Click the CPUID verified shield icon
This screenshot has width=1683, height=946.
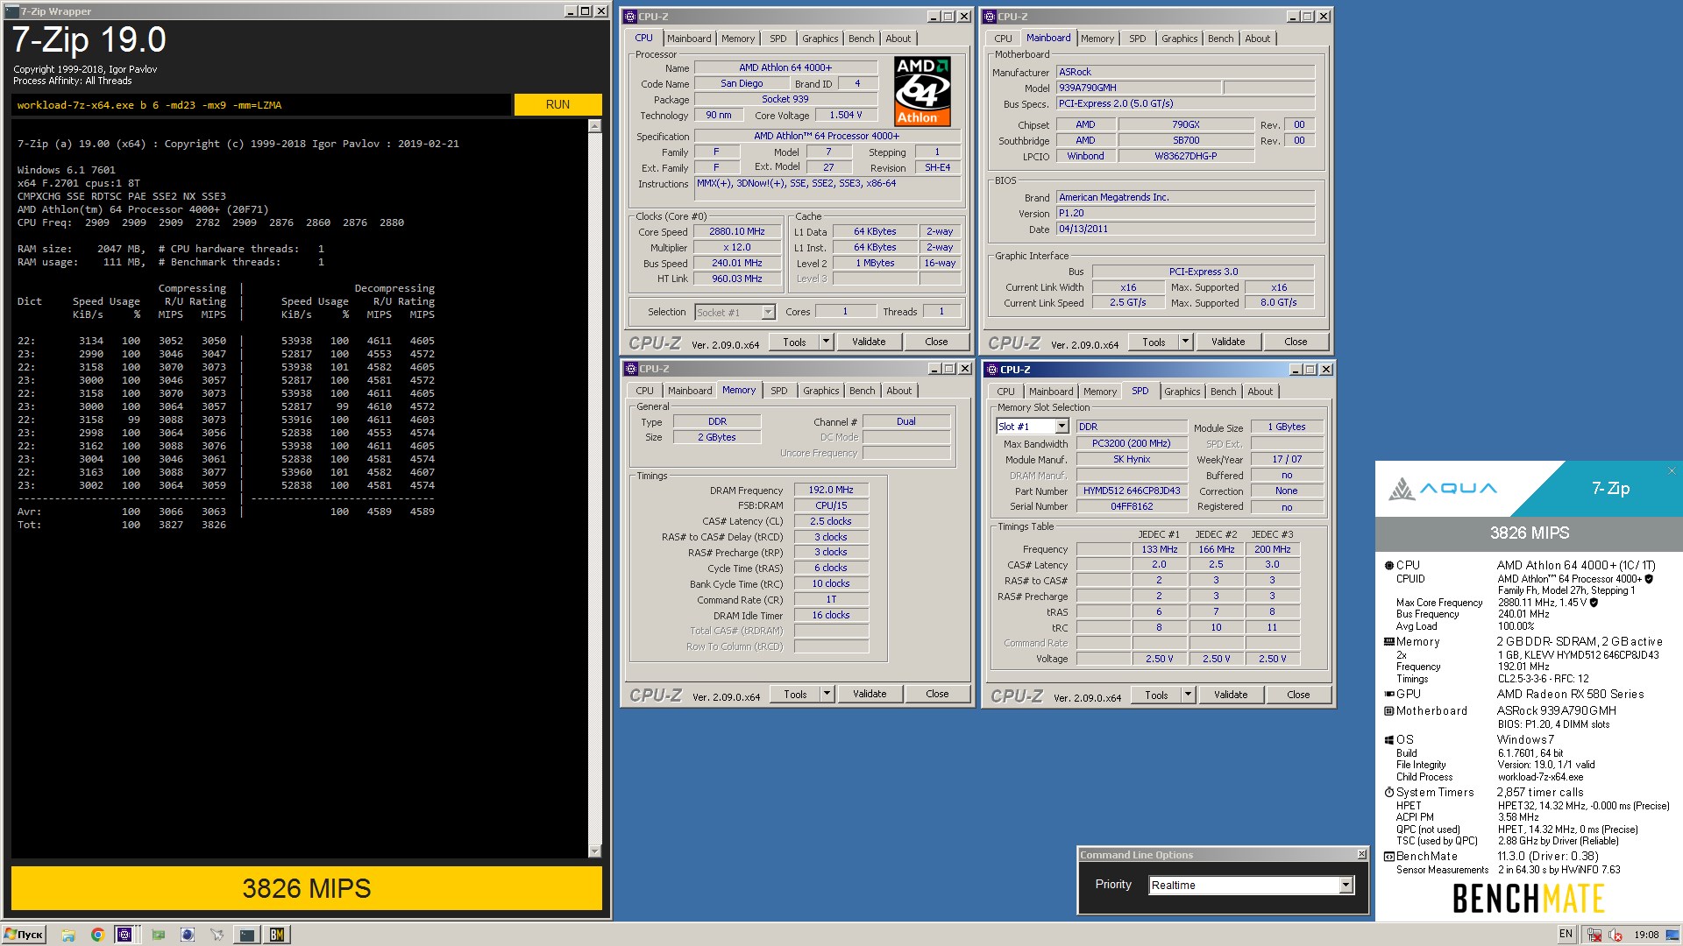[1649, 579]
